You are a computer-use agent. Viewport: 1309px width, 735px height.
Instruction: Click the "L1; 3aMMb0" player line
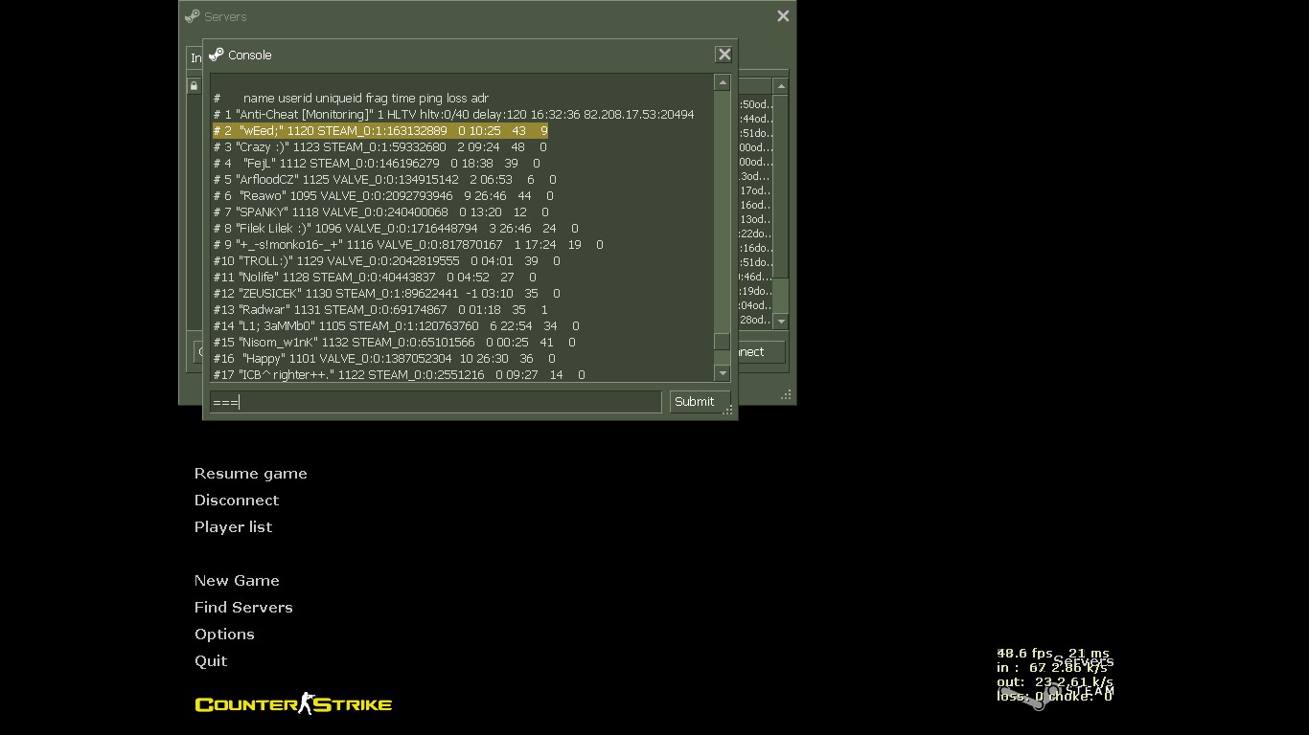pyautogui.click(x=396, y=326)
